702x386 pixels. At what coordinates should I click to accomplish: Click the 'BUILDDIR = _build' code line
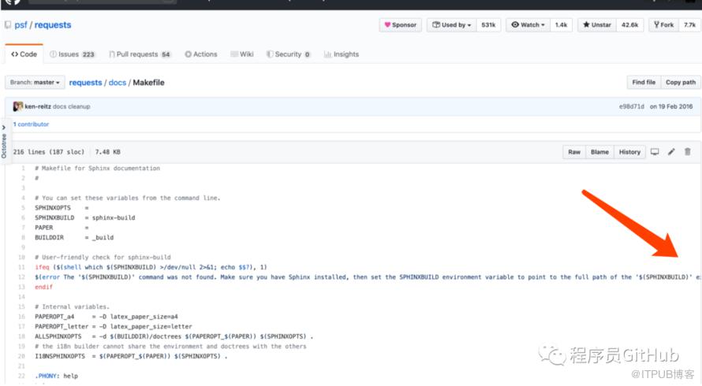click(x=74, y=237)
